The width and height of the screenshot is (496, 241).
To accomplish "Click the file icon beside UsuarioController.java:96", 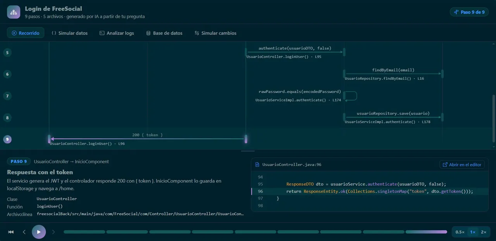I will click(x=257, y=164).
